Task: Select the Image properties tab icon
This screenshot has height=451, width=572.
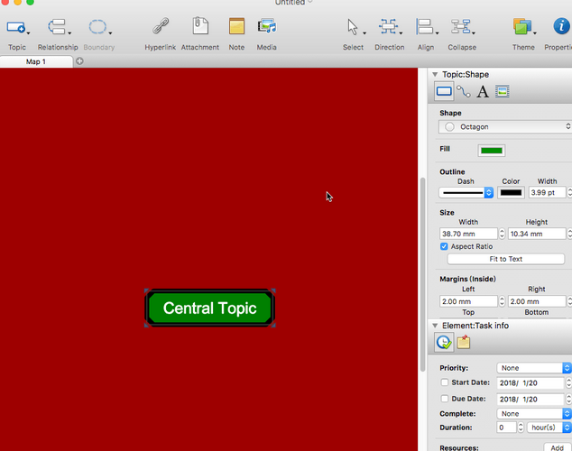Action: point(503,91)
